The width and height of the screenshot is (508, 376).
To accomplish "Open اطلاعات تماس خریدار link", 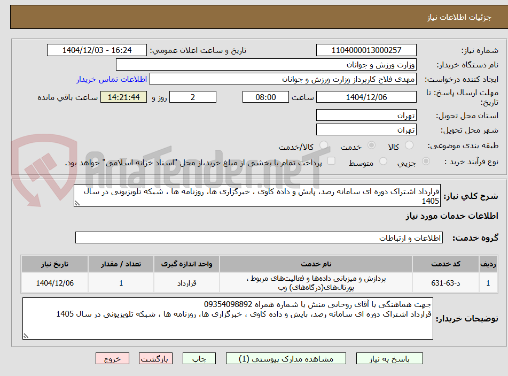I will click(112, 79).
